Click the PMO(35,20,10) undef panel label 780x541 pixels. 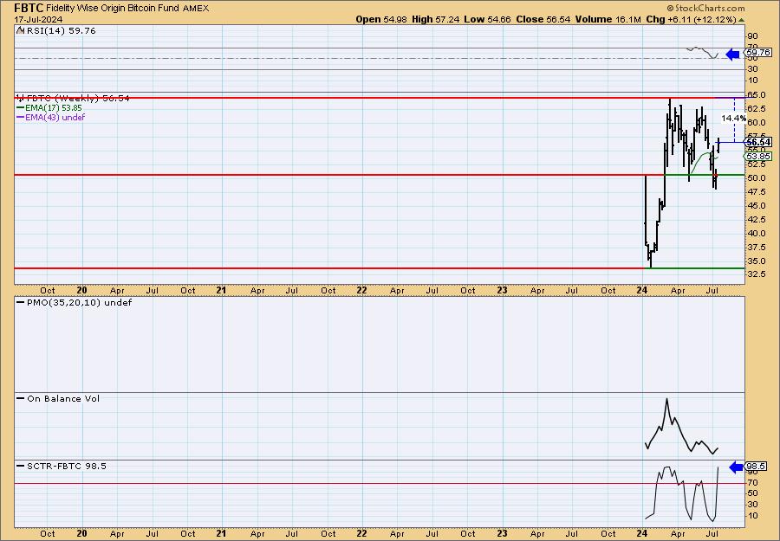75,303
